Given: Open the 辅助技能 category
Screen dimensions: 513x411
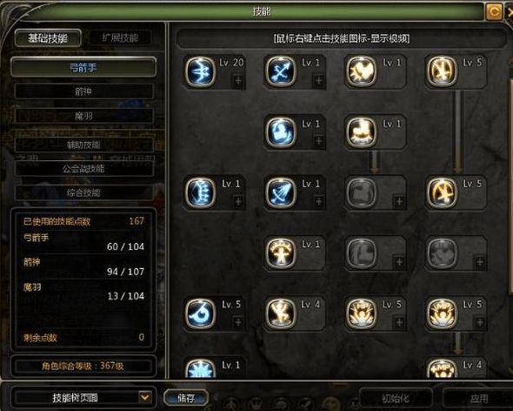Looking at the screenshot, I should point(83,145).
